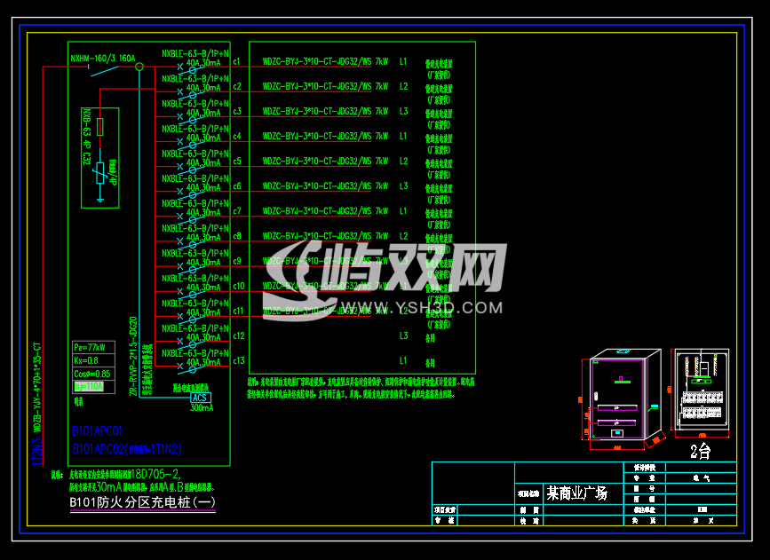The height and width of the screenshot is (560, 770).
Task: Click the WDZC-BYJ cable text on the c1 row
Action: (317, 61)
